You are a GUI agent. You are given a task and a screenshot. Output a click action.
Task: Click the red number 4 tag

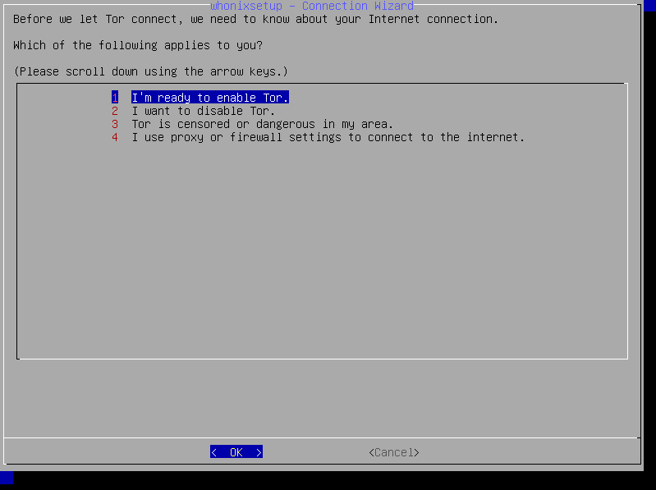115,137
